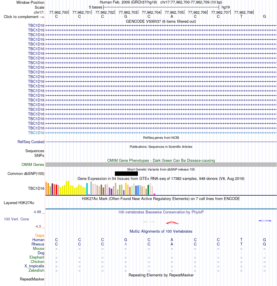
Task: Click the Chicken alignment row label
Action: tap(37, 262)
